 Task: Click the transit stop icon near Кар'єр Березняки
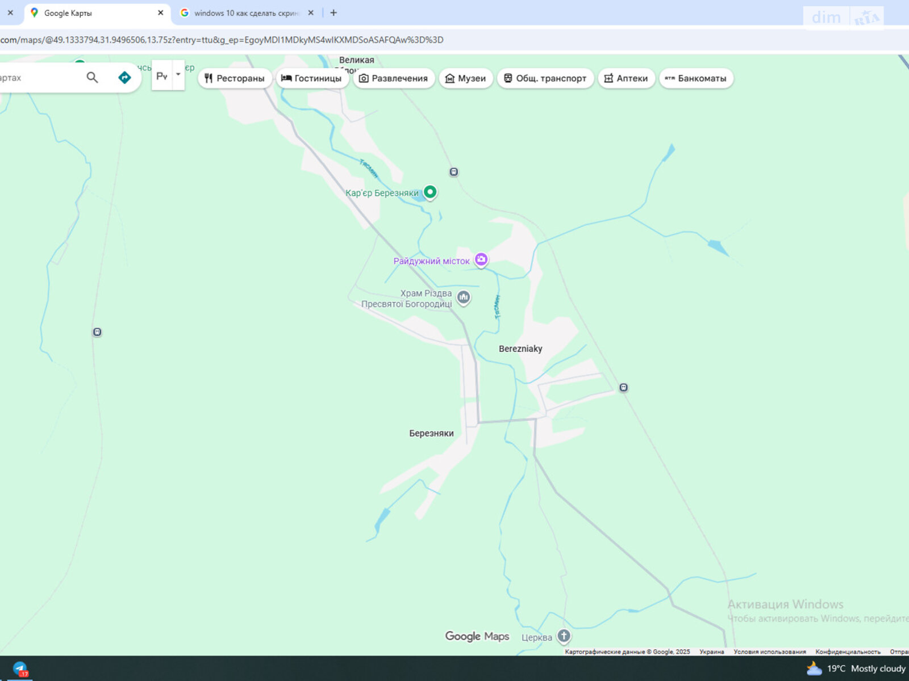(x=453, y=172)
